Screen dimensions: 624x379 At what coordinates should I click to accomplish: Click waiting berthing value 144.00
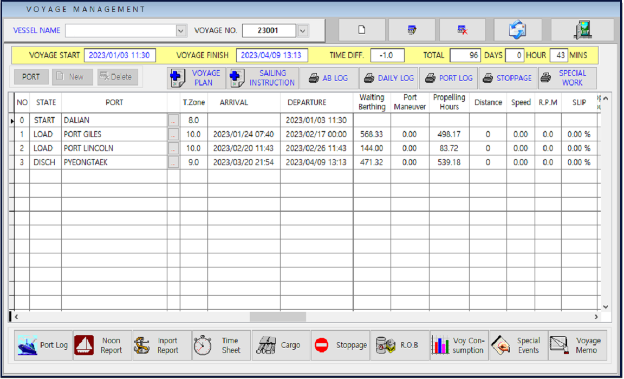[x=372, y=148]
